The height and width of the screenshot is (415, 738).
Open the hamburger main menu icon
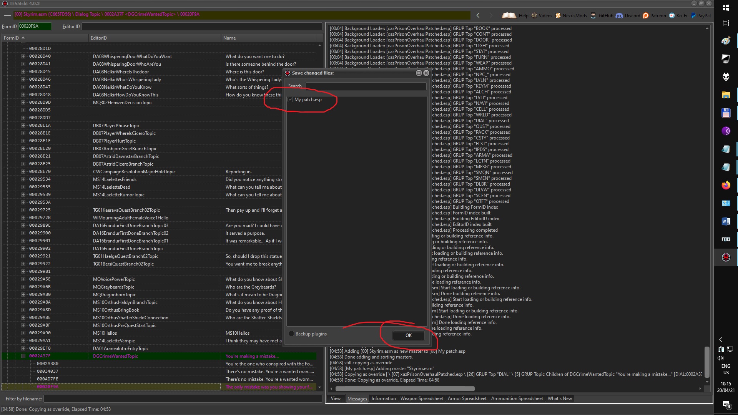tap(7, 15)
